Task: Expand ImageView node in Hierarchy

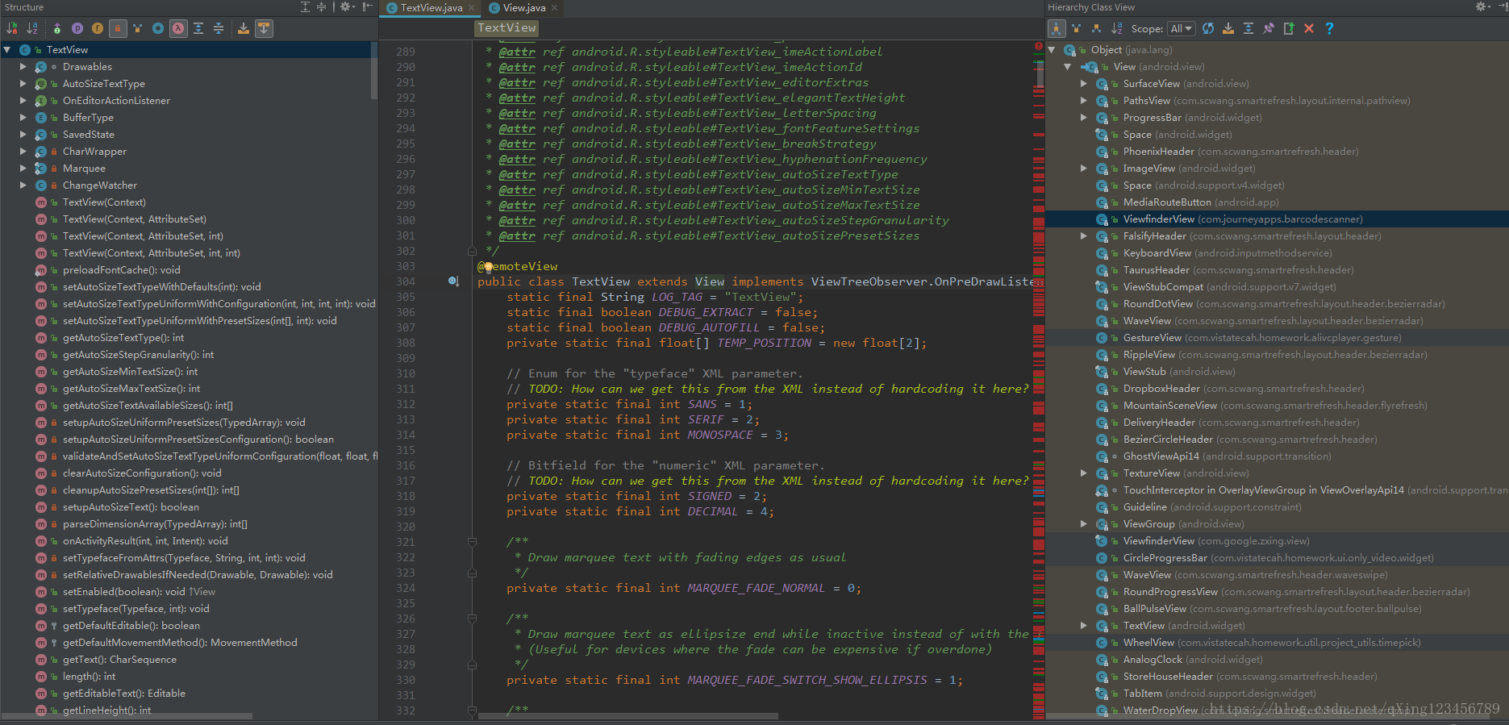Action: (1083, 169)
